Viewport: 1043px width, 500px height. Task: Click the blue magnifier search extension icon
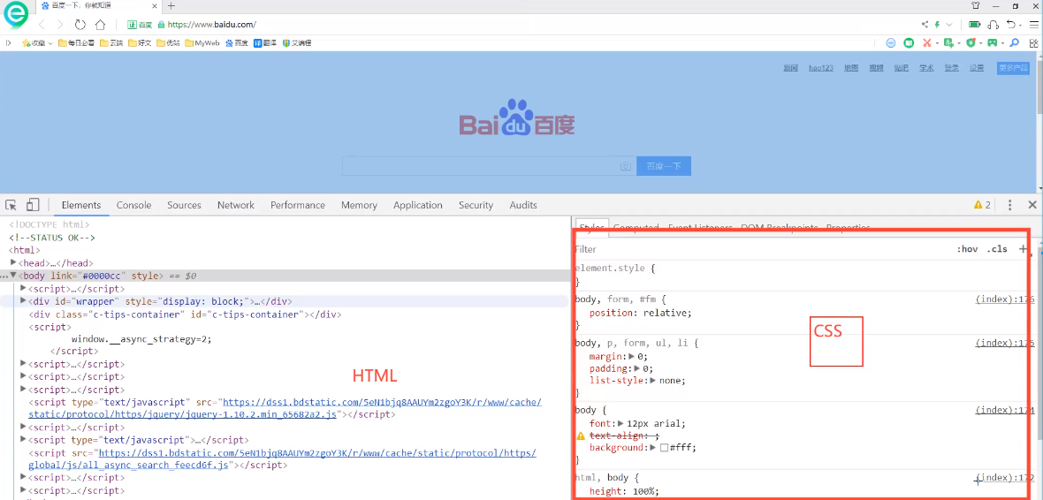tap(1015, 42)
